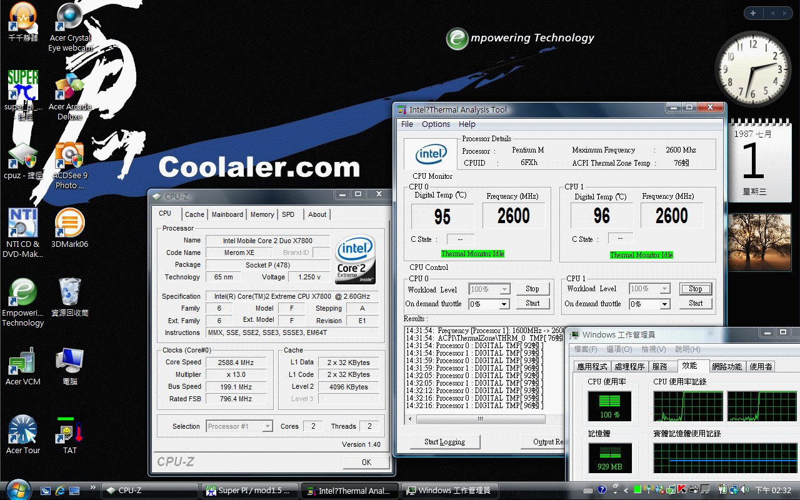The image size is (800, 500).
Task: Click the Windows Start orb
Action: (x=17, y=489)
